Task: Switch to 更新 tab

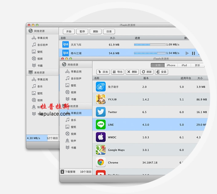Action: 197,65
